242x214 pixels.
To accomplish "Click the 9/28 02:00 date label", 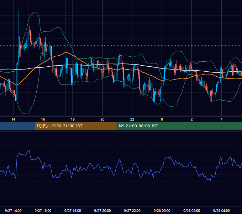I will [191, 210].
